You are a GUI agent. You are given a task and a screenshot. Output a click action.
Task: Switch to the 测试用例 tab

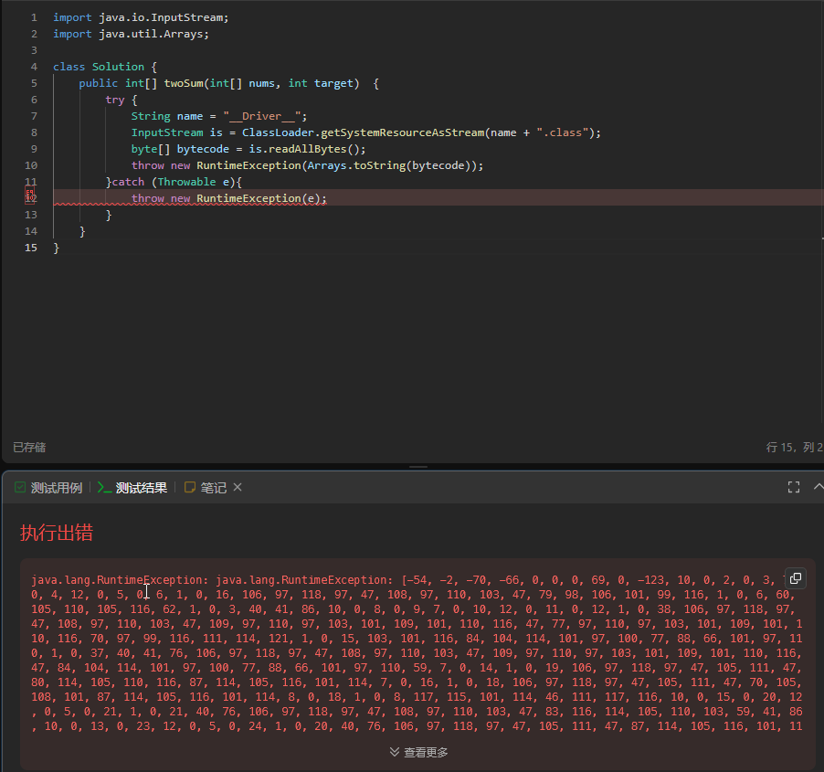point(48,488)
